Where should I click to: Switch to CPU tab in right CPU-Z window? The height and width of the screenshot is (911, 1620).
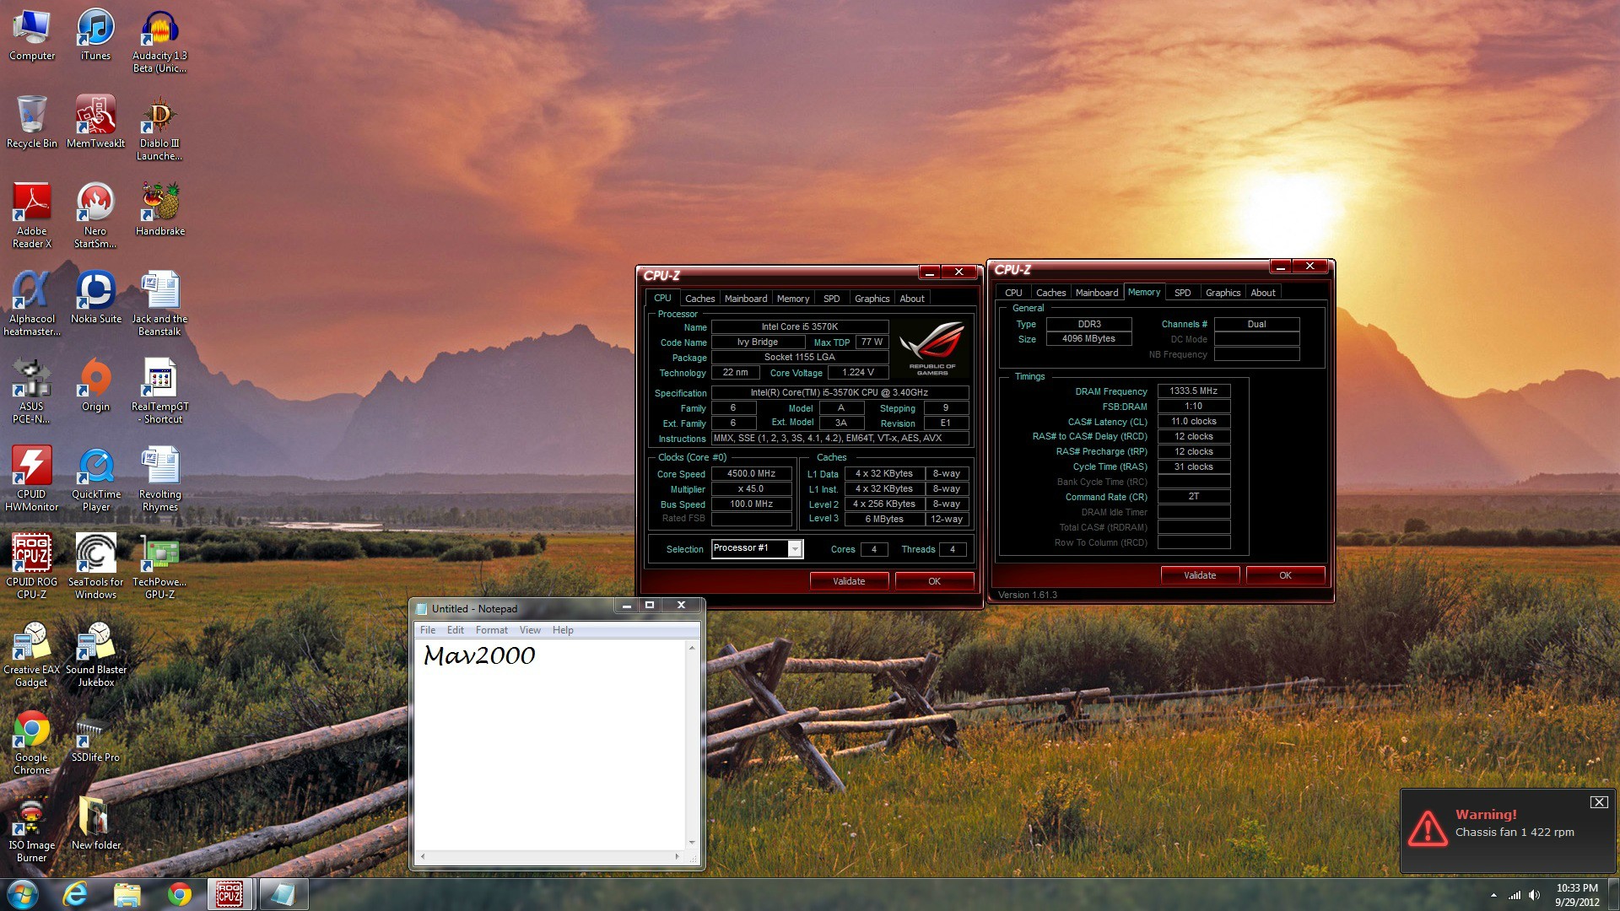coord(1013,293)
